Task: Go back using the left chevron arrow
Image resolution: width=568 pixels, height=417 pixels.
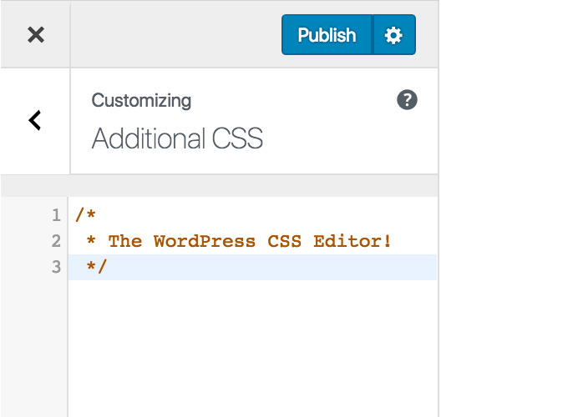Action: coord(35,120)
